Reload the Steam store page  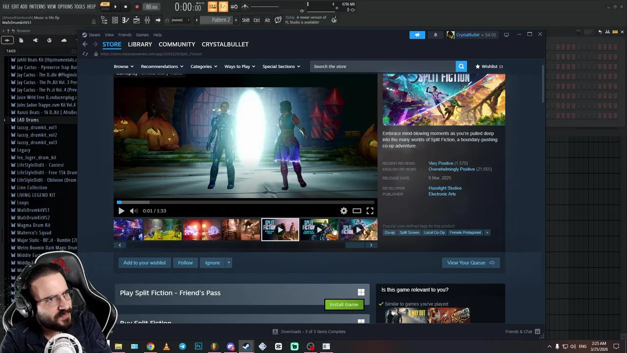pyautogui.click(x=85, y=54)
